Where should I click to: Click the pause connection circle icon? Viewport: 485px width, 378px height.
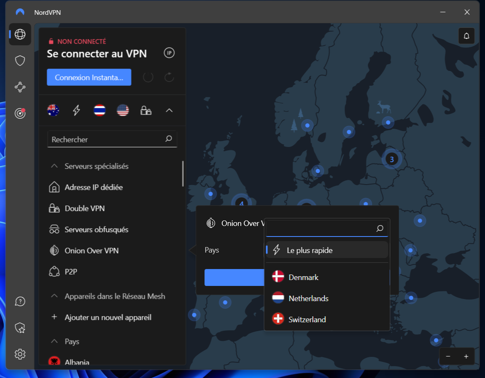tap(148, 77)
